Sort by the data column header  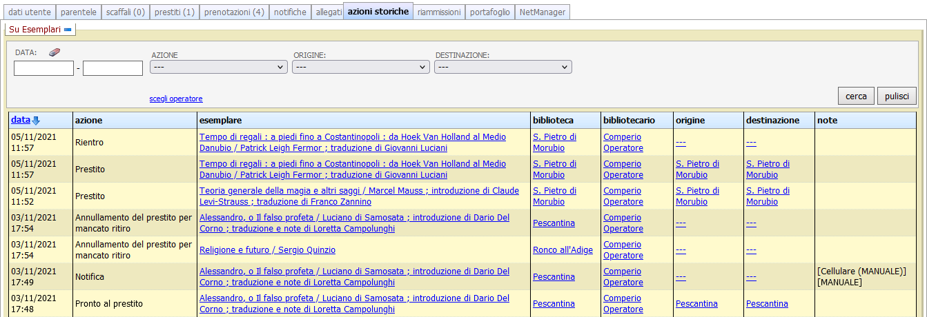click(x=21, y=120)
